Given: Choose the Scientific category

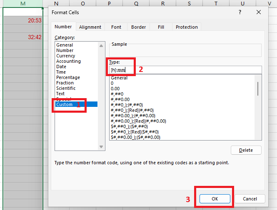Looking at the screenshot, I should [x=76, y=88].
